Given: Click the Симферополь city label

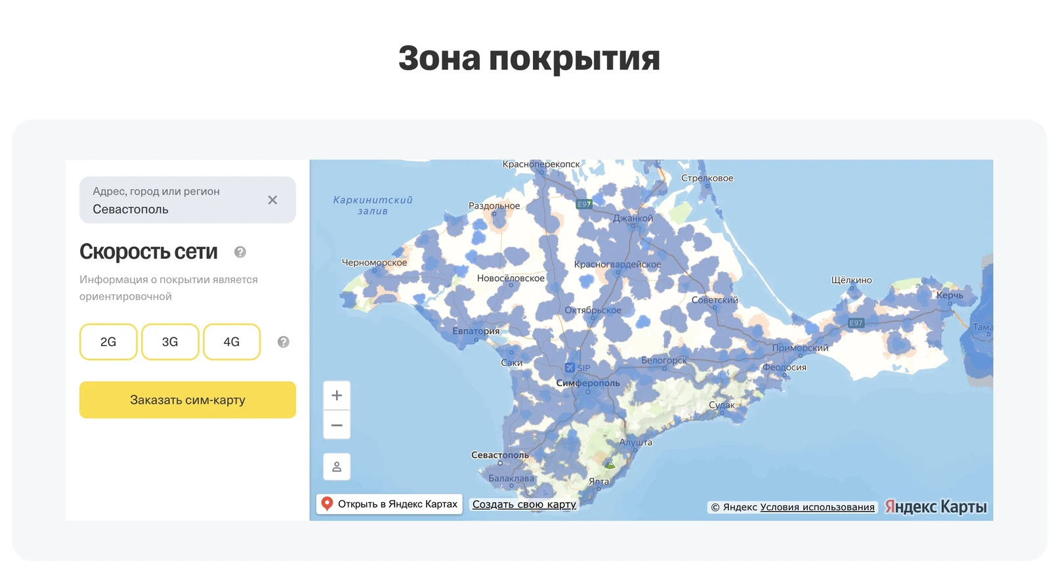Looking at the screenshot, I should pos(588,383).
